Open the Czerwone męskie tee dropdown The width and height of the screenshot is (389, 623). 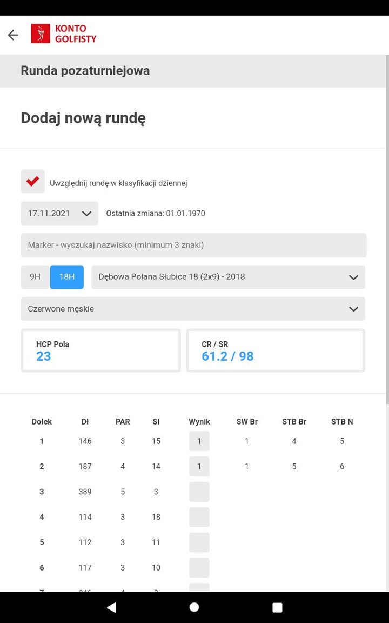point(193,309)
